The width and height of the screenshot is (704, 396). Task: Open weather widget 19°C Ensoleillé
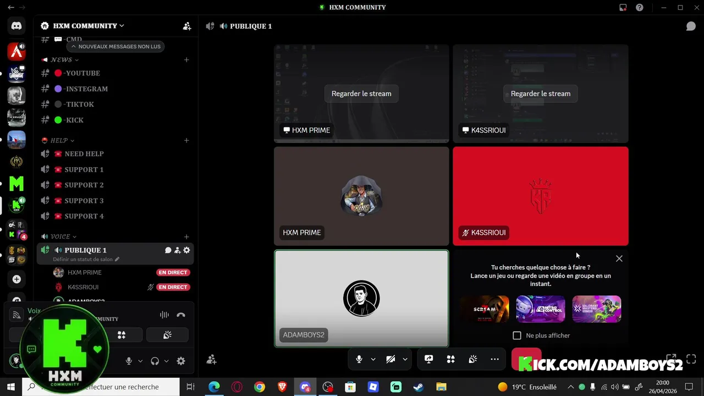527,387
